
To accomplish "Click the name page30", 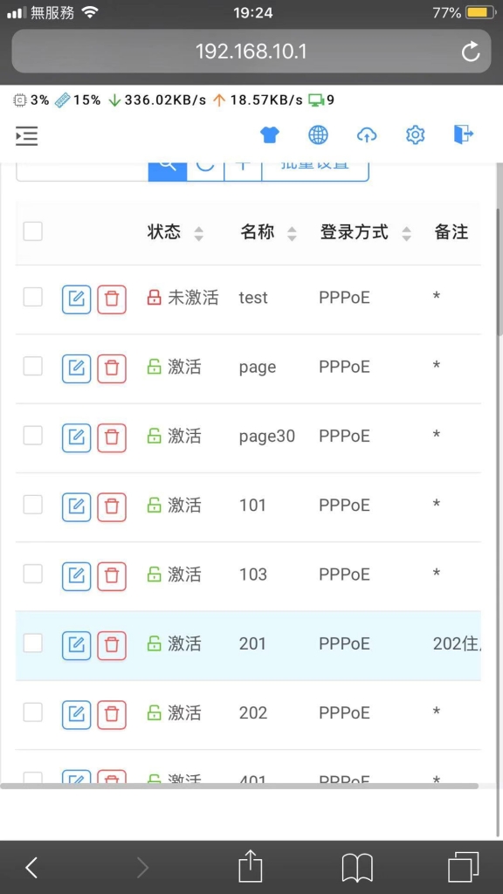I will (x=267, y=437).
